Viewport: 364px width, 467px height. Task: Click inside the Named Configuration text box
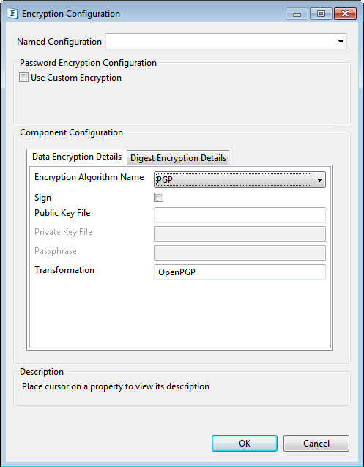(x=220, y=42)
